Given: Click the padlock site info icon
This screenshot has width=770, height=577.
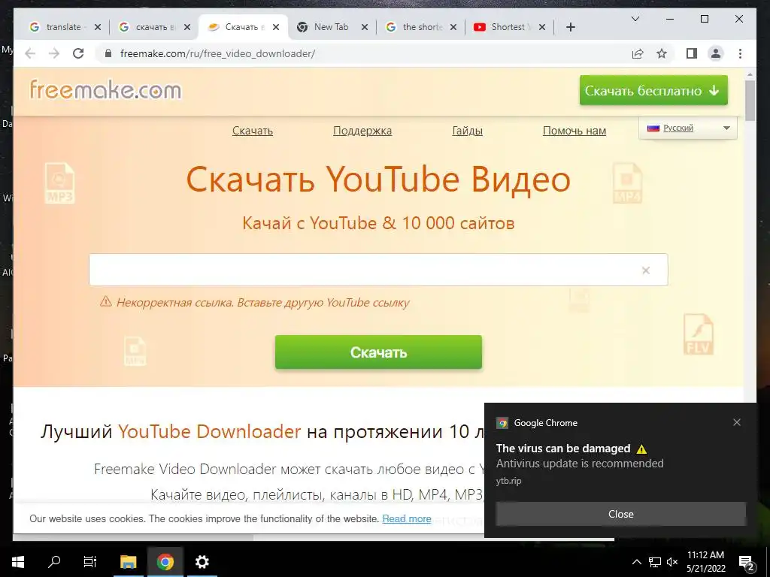Looking at the screenshot, I should click(108, 53).
